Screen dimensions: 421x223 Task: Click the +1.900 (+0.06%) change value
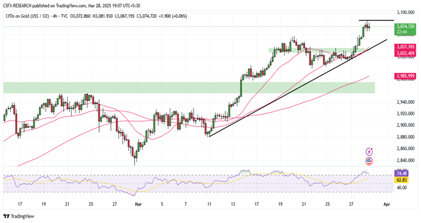173,16
